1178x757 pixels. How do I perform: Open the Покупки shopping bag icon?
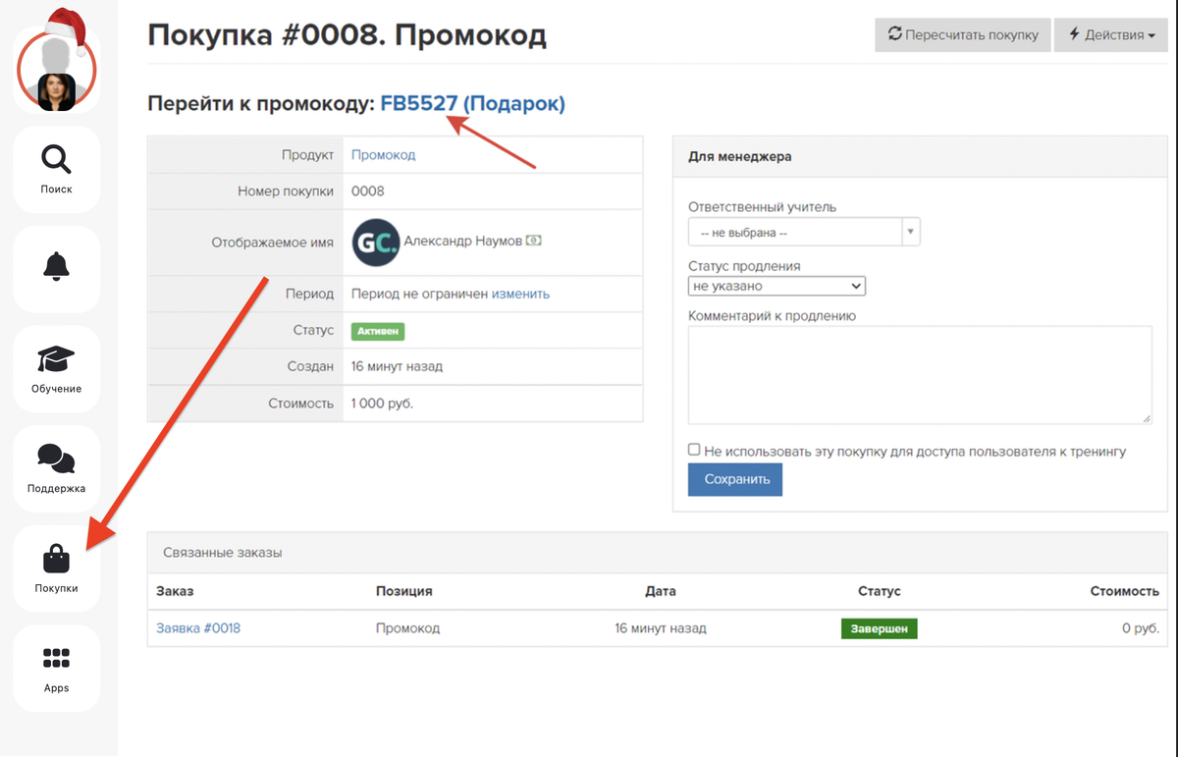56,560
